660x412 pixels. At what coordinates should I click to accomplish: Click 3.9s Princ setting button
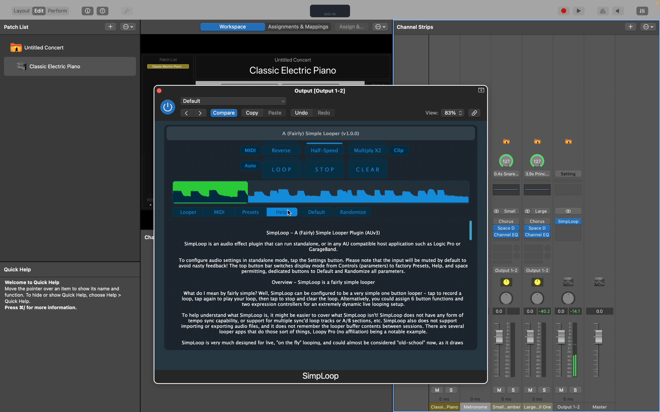[x=537, y=174]
